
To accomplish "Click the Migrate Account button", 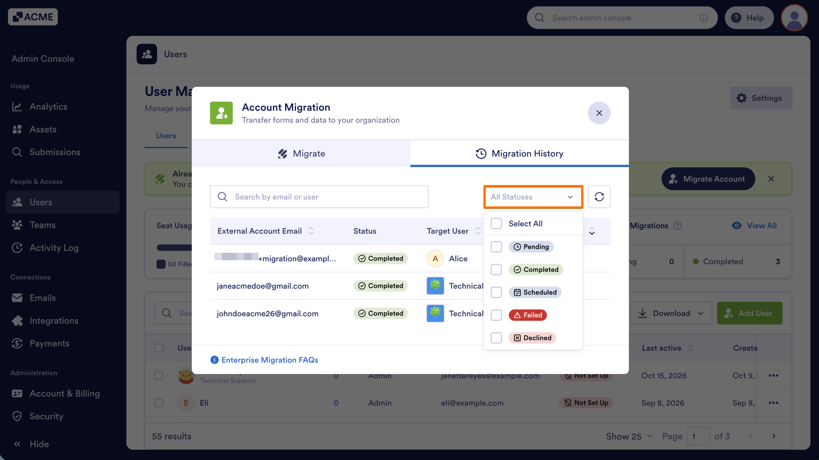I will 708,179.
